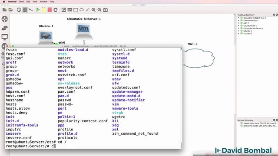Screen dimensions: 278x156
Task: Open an existing project from toolbar
Action: (x=10, y=10)
